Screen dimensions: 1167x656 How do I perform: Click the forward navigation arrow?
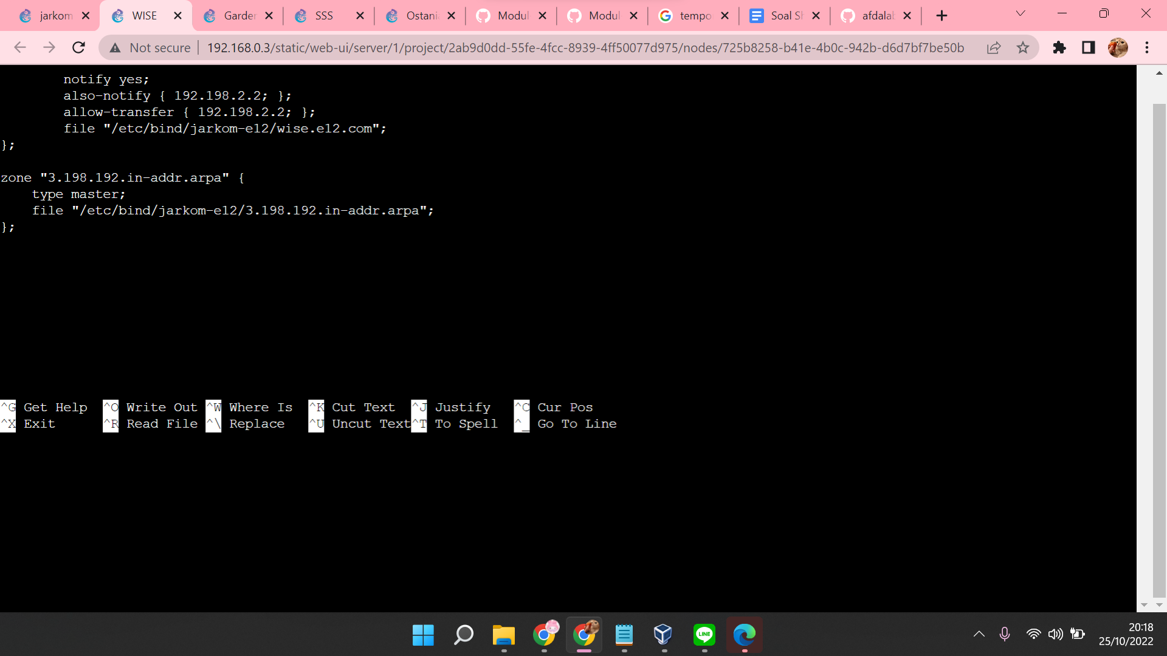(x=49, y=47)
